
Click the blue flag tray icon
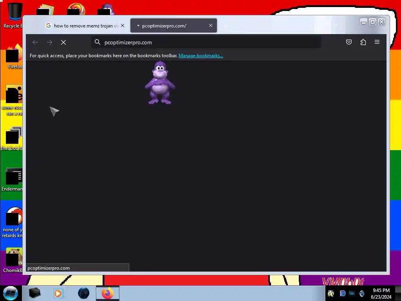coord(342,293)
